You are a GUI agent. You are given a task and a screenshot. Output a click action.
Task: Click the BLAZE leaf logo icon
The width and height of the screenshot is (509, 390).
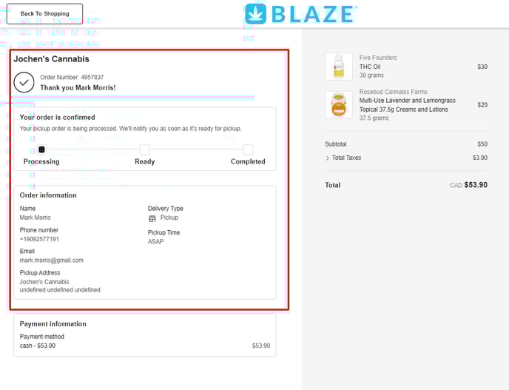[255, 14]
